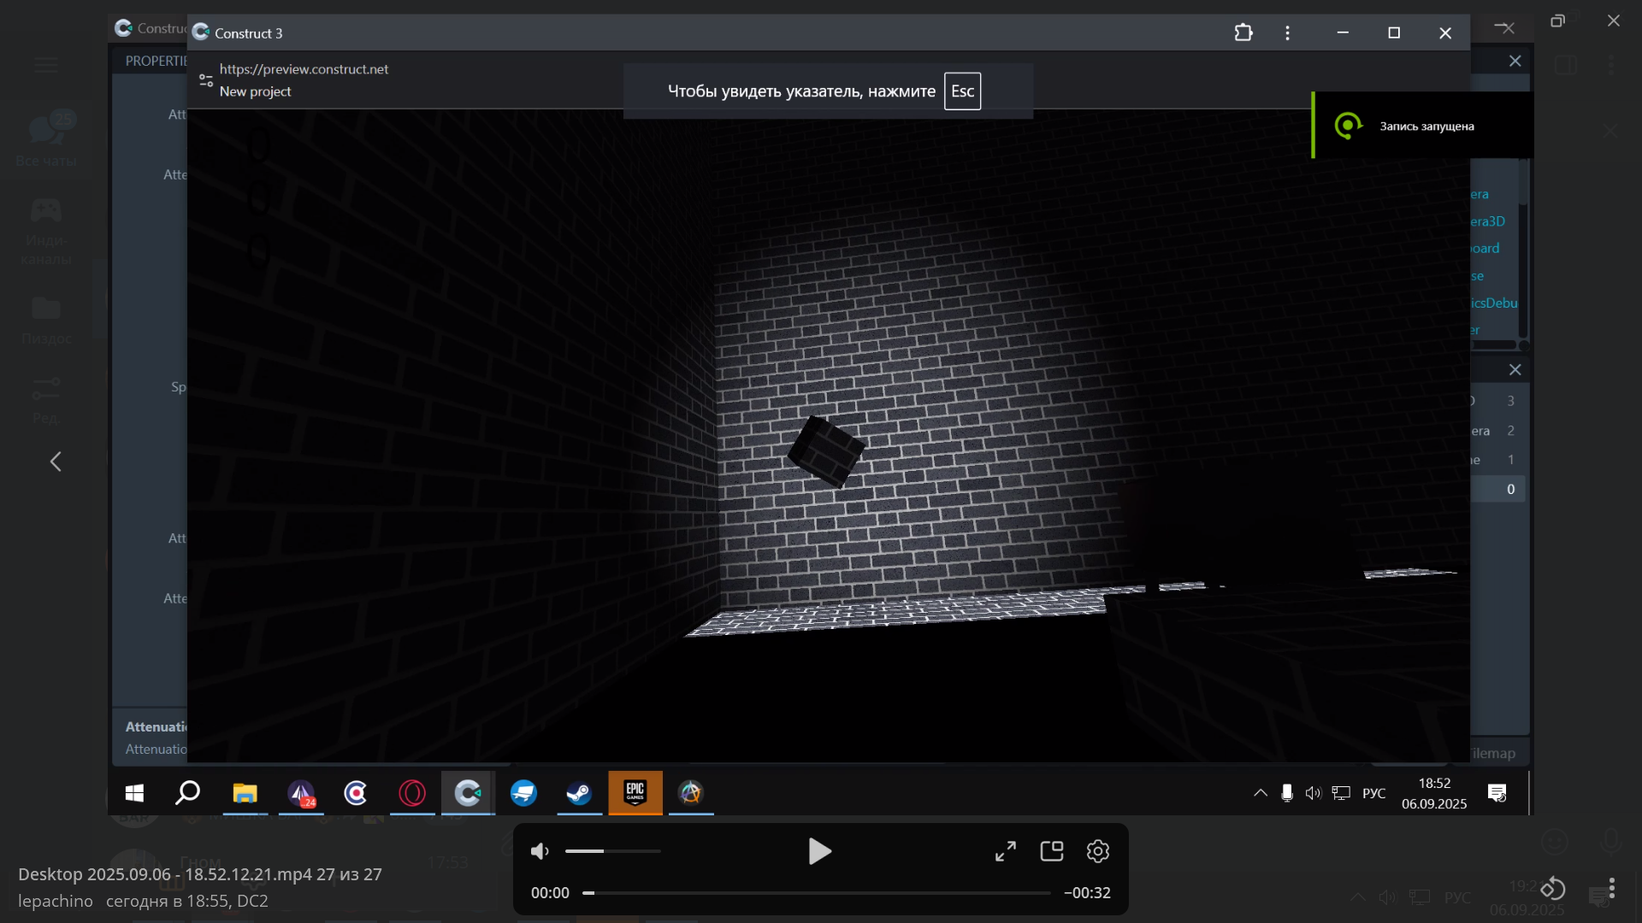Click the video player volume slider

click(x=612, y=851)
